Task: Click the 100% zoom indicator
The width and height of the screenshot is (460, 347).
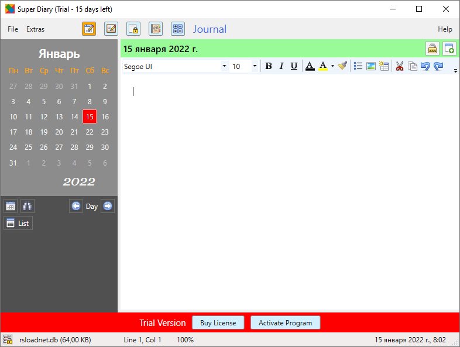Action: click(185, 339)
